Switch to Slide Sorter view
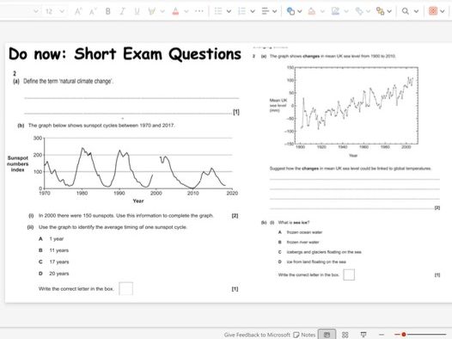Viewport: 452px width, 339px height. (x=345, y=335)
